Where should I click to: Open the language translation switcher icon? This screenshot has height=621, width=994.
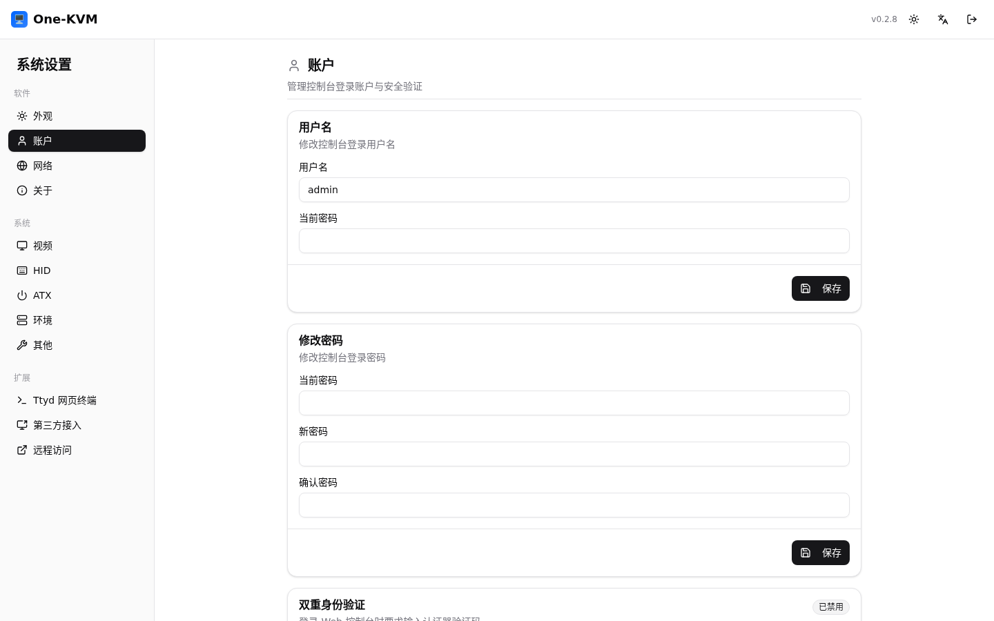943,19
